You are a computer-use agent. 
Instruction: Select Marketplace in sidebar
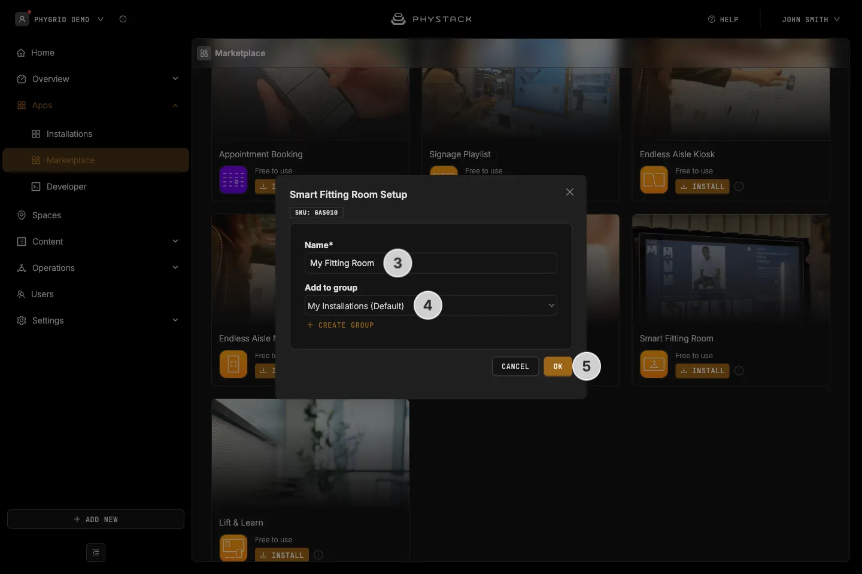click(96, 160)
